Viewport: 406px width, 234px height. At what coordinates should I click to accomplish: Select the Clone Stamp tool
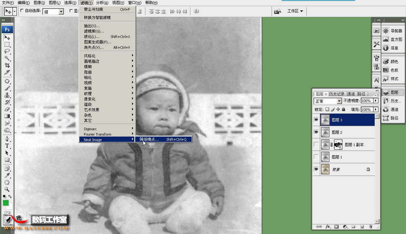(7, 95)
